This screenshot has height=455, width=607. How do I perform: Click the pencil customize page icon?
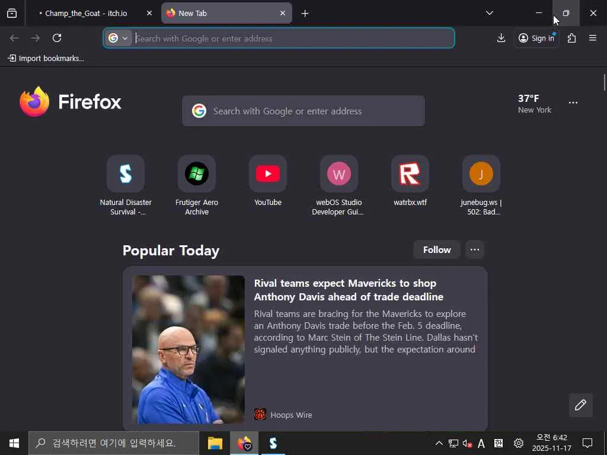tap(580, 405)
